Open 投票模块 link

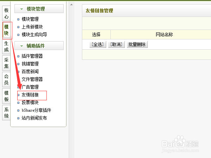click(x=30, y=102)
